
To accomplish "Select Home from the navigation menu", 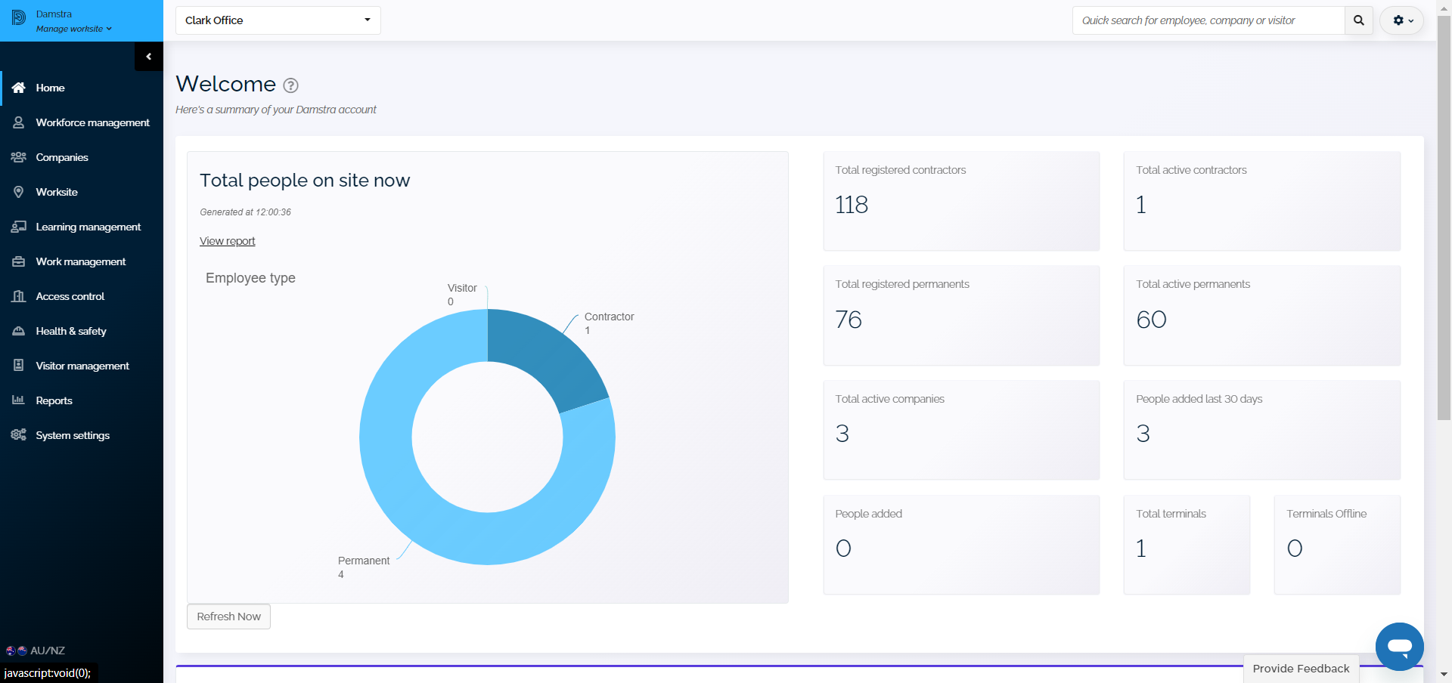I will click(x=49, y=88).
